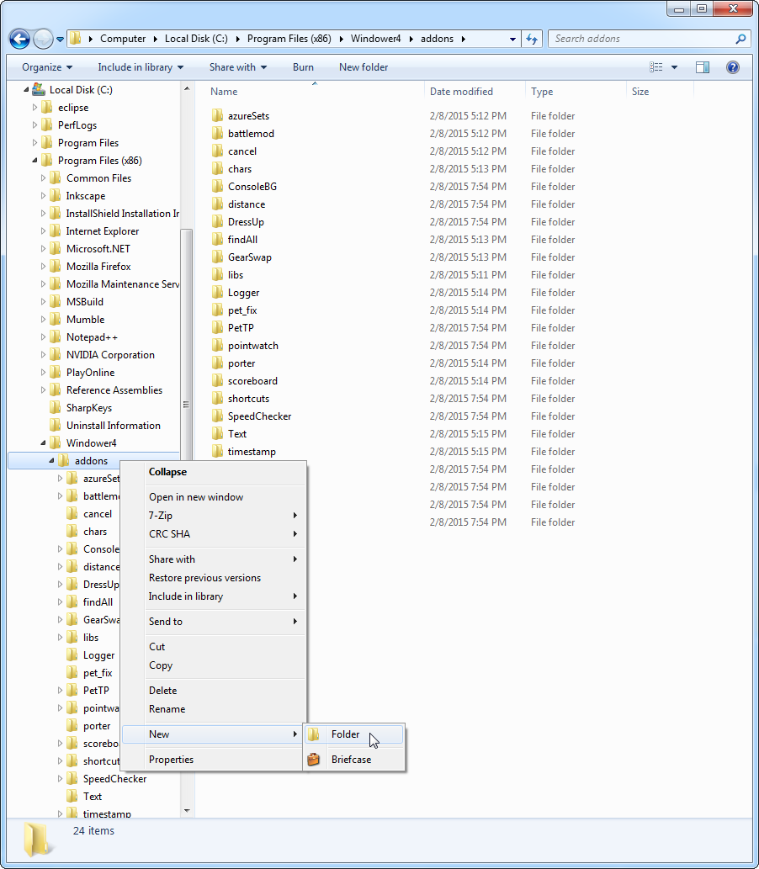Click the navigation pane scroll down arrow
Image resolution: width=759 pixels, height=869 pixels.
pyautogui.click(x=187, y=810)
